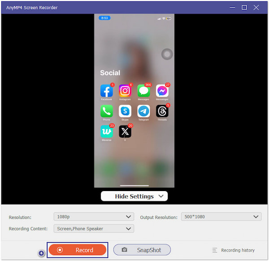This screenshot has height=261, width=269.
Task: Tap the Instagram app icon
Action: [x=125, y=91]
